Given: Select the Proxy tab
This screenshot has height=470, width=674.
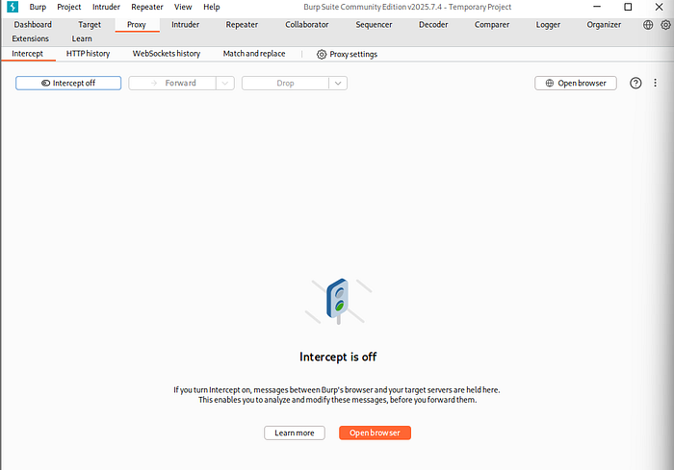Looking at the screenshot, I should (x=137, y=24).
